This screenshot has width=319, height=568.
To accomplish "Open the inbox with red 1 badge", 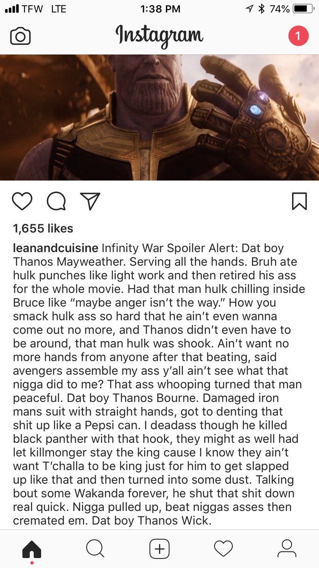I will [298, 36].
